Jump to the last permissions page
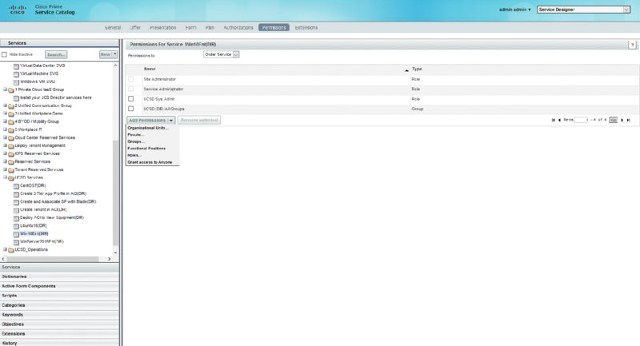640x346 pixels. pos(629,120)
